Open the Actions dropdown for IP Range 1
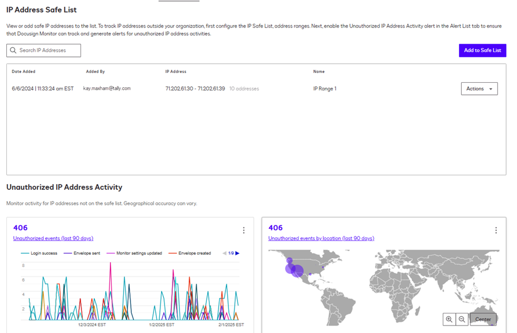 coord(479,89)
